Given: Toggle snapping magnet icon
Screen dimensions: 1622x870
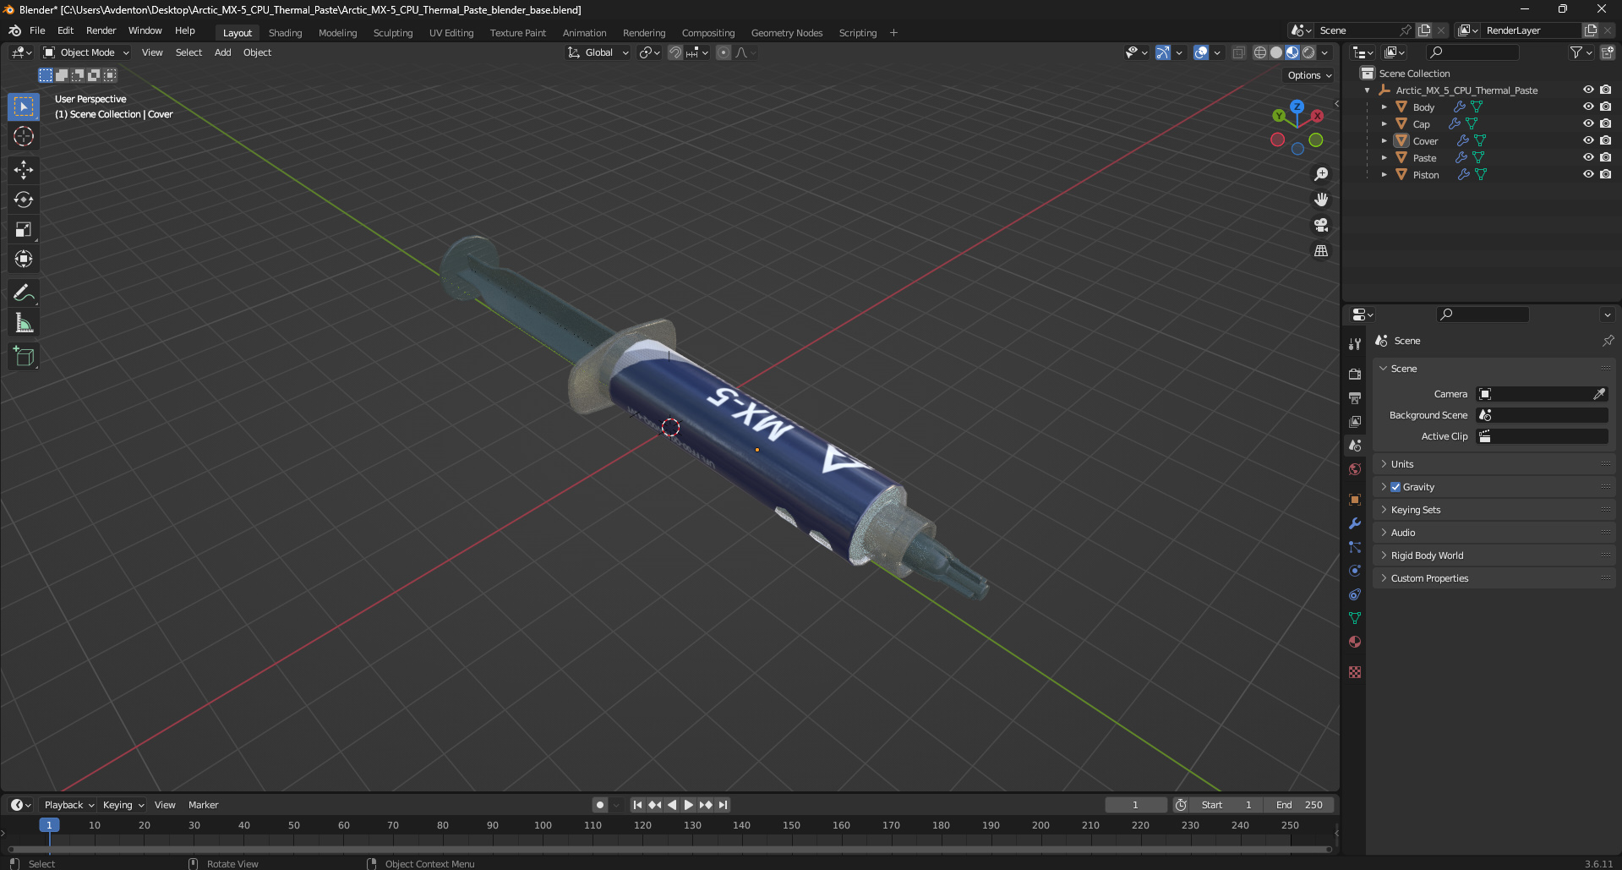Looking at the screenshot, I should point(675,52).
